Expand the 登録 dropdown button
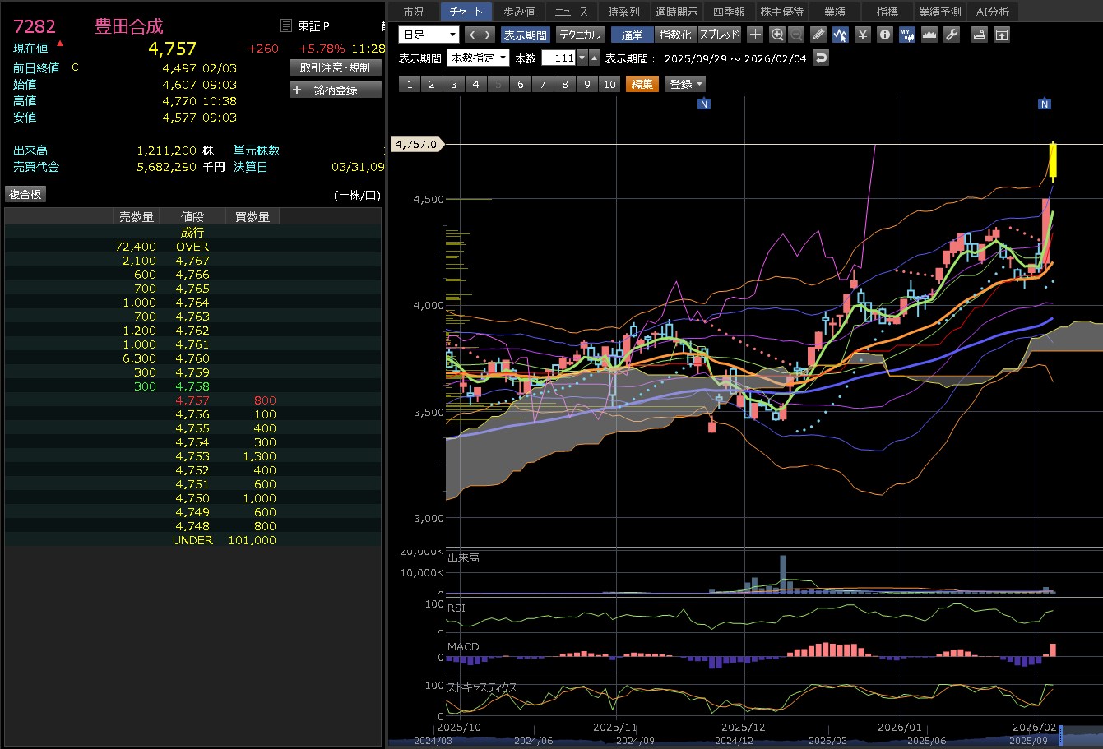Image resolution: width=1103 pixels, height=749 pixels. click(x=686, y=84)
